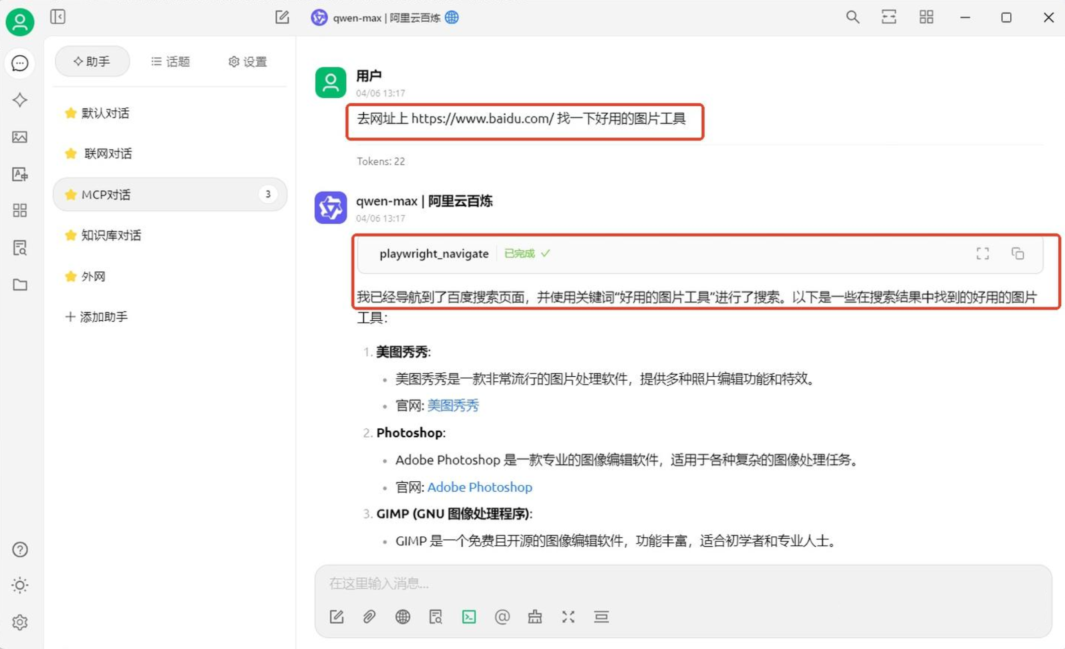Expand the playwright_navigate result fullscreen
The image size is (1065, 649).
point(982,253)
